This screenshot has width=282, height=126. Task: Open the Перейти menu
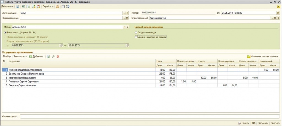(48, 6)
